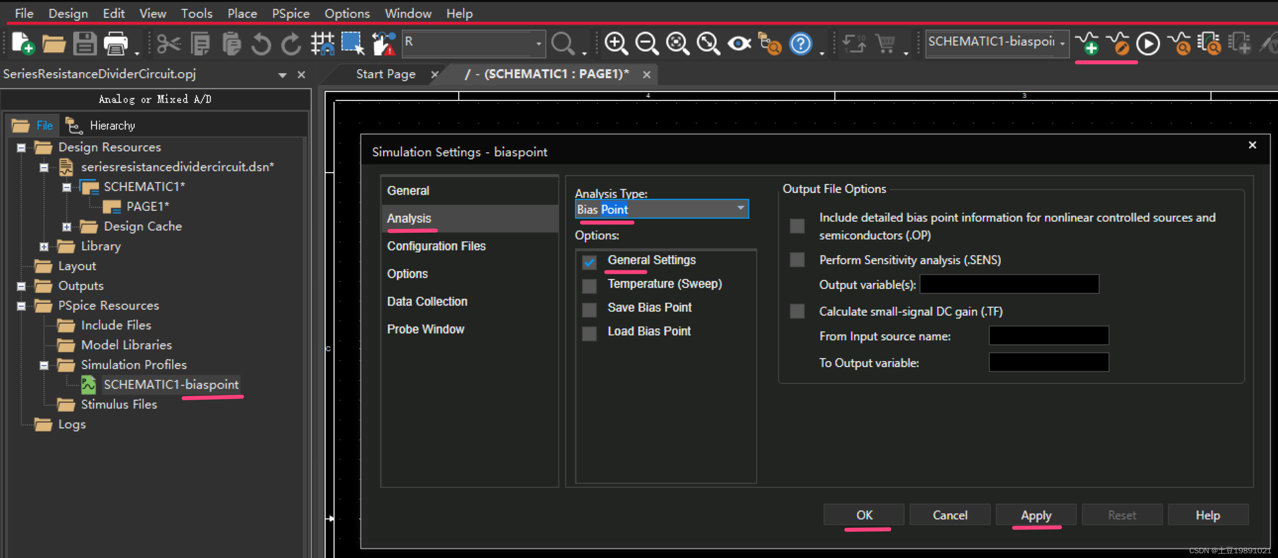Click the Undo arrow icon

click(261, 44)
